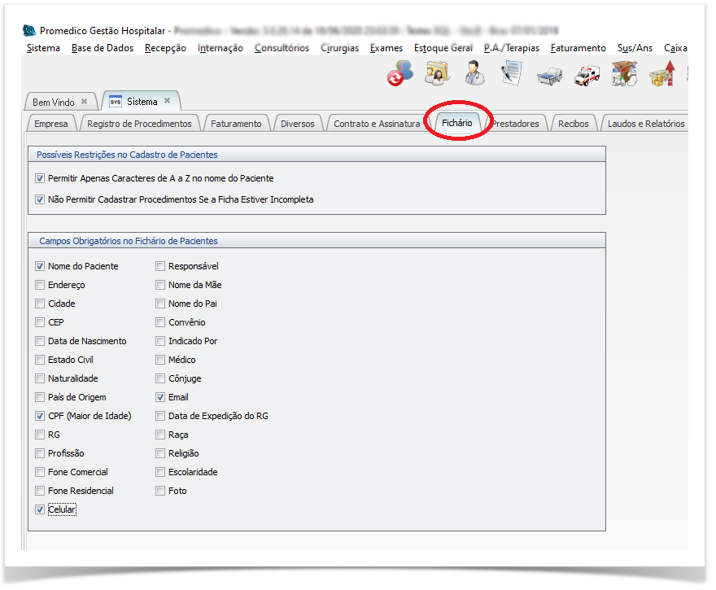The height and width of the screenshot is (590, 716).
Task: Click the switch user icon with red arrows
Action: [x=399, y=74]
